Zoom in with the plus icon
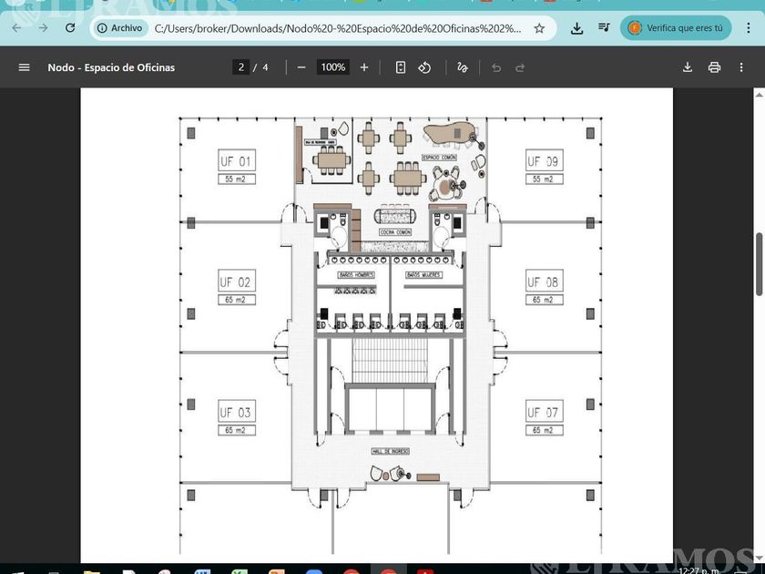Image resolution: width=765 pixels, height=574 pixels. 364,67
